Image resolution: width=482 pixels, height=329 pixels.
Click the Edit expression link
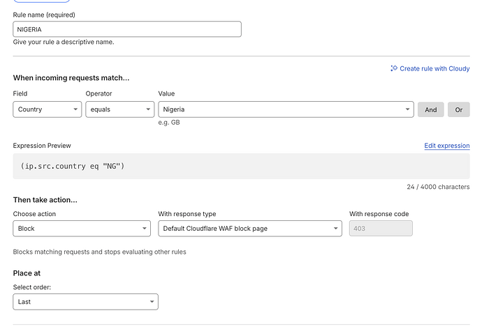point(447,146)
